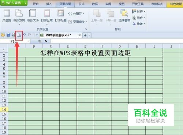This screenshot has height=135, width=183.
Task: Click the undo arrow icon
Action: coord(24,35)
